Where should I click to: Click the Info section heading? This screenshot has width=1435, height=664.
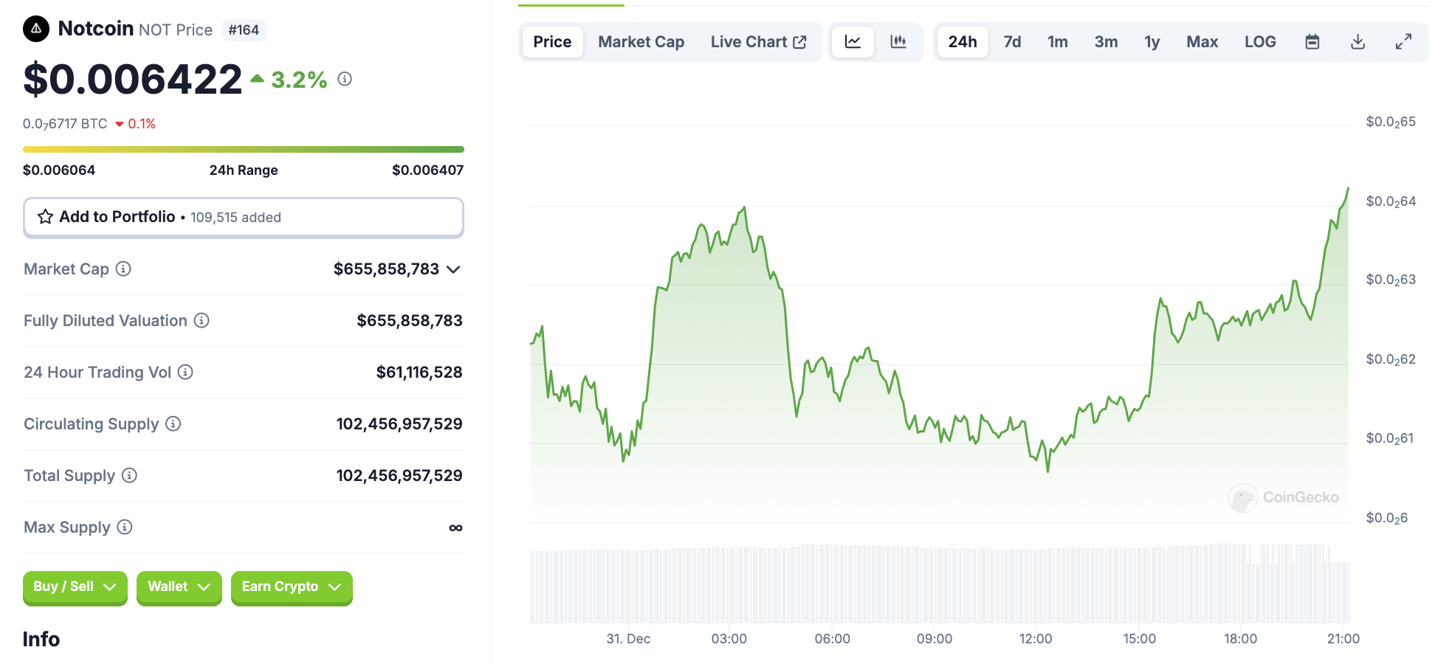[x=41, y=640]
